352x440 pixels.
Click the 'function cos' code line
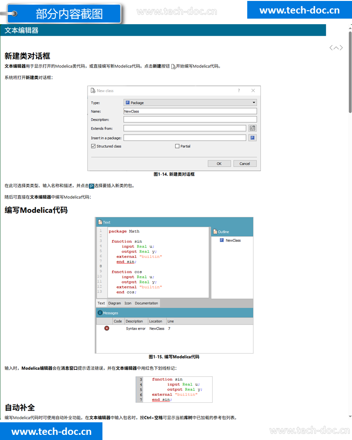127,271
